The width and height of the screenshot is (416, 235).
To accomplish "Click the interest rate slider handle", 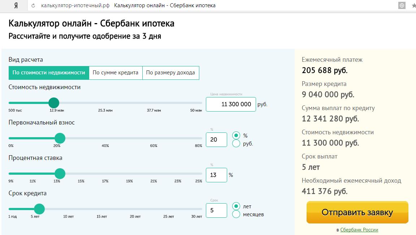I will pos(60,174).
